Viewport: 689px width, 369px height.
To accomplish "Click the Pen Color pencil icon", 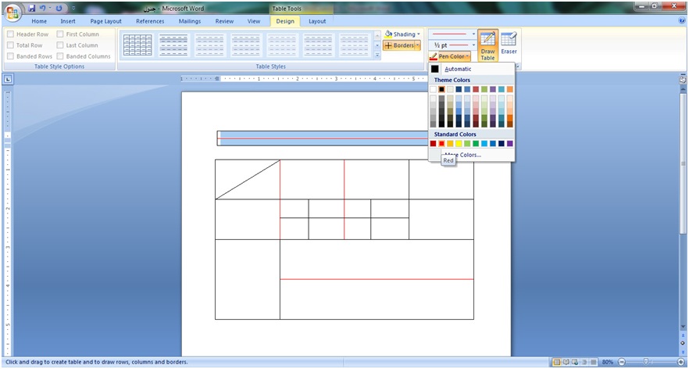I will coord(434,56).
